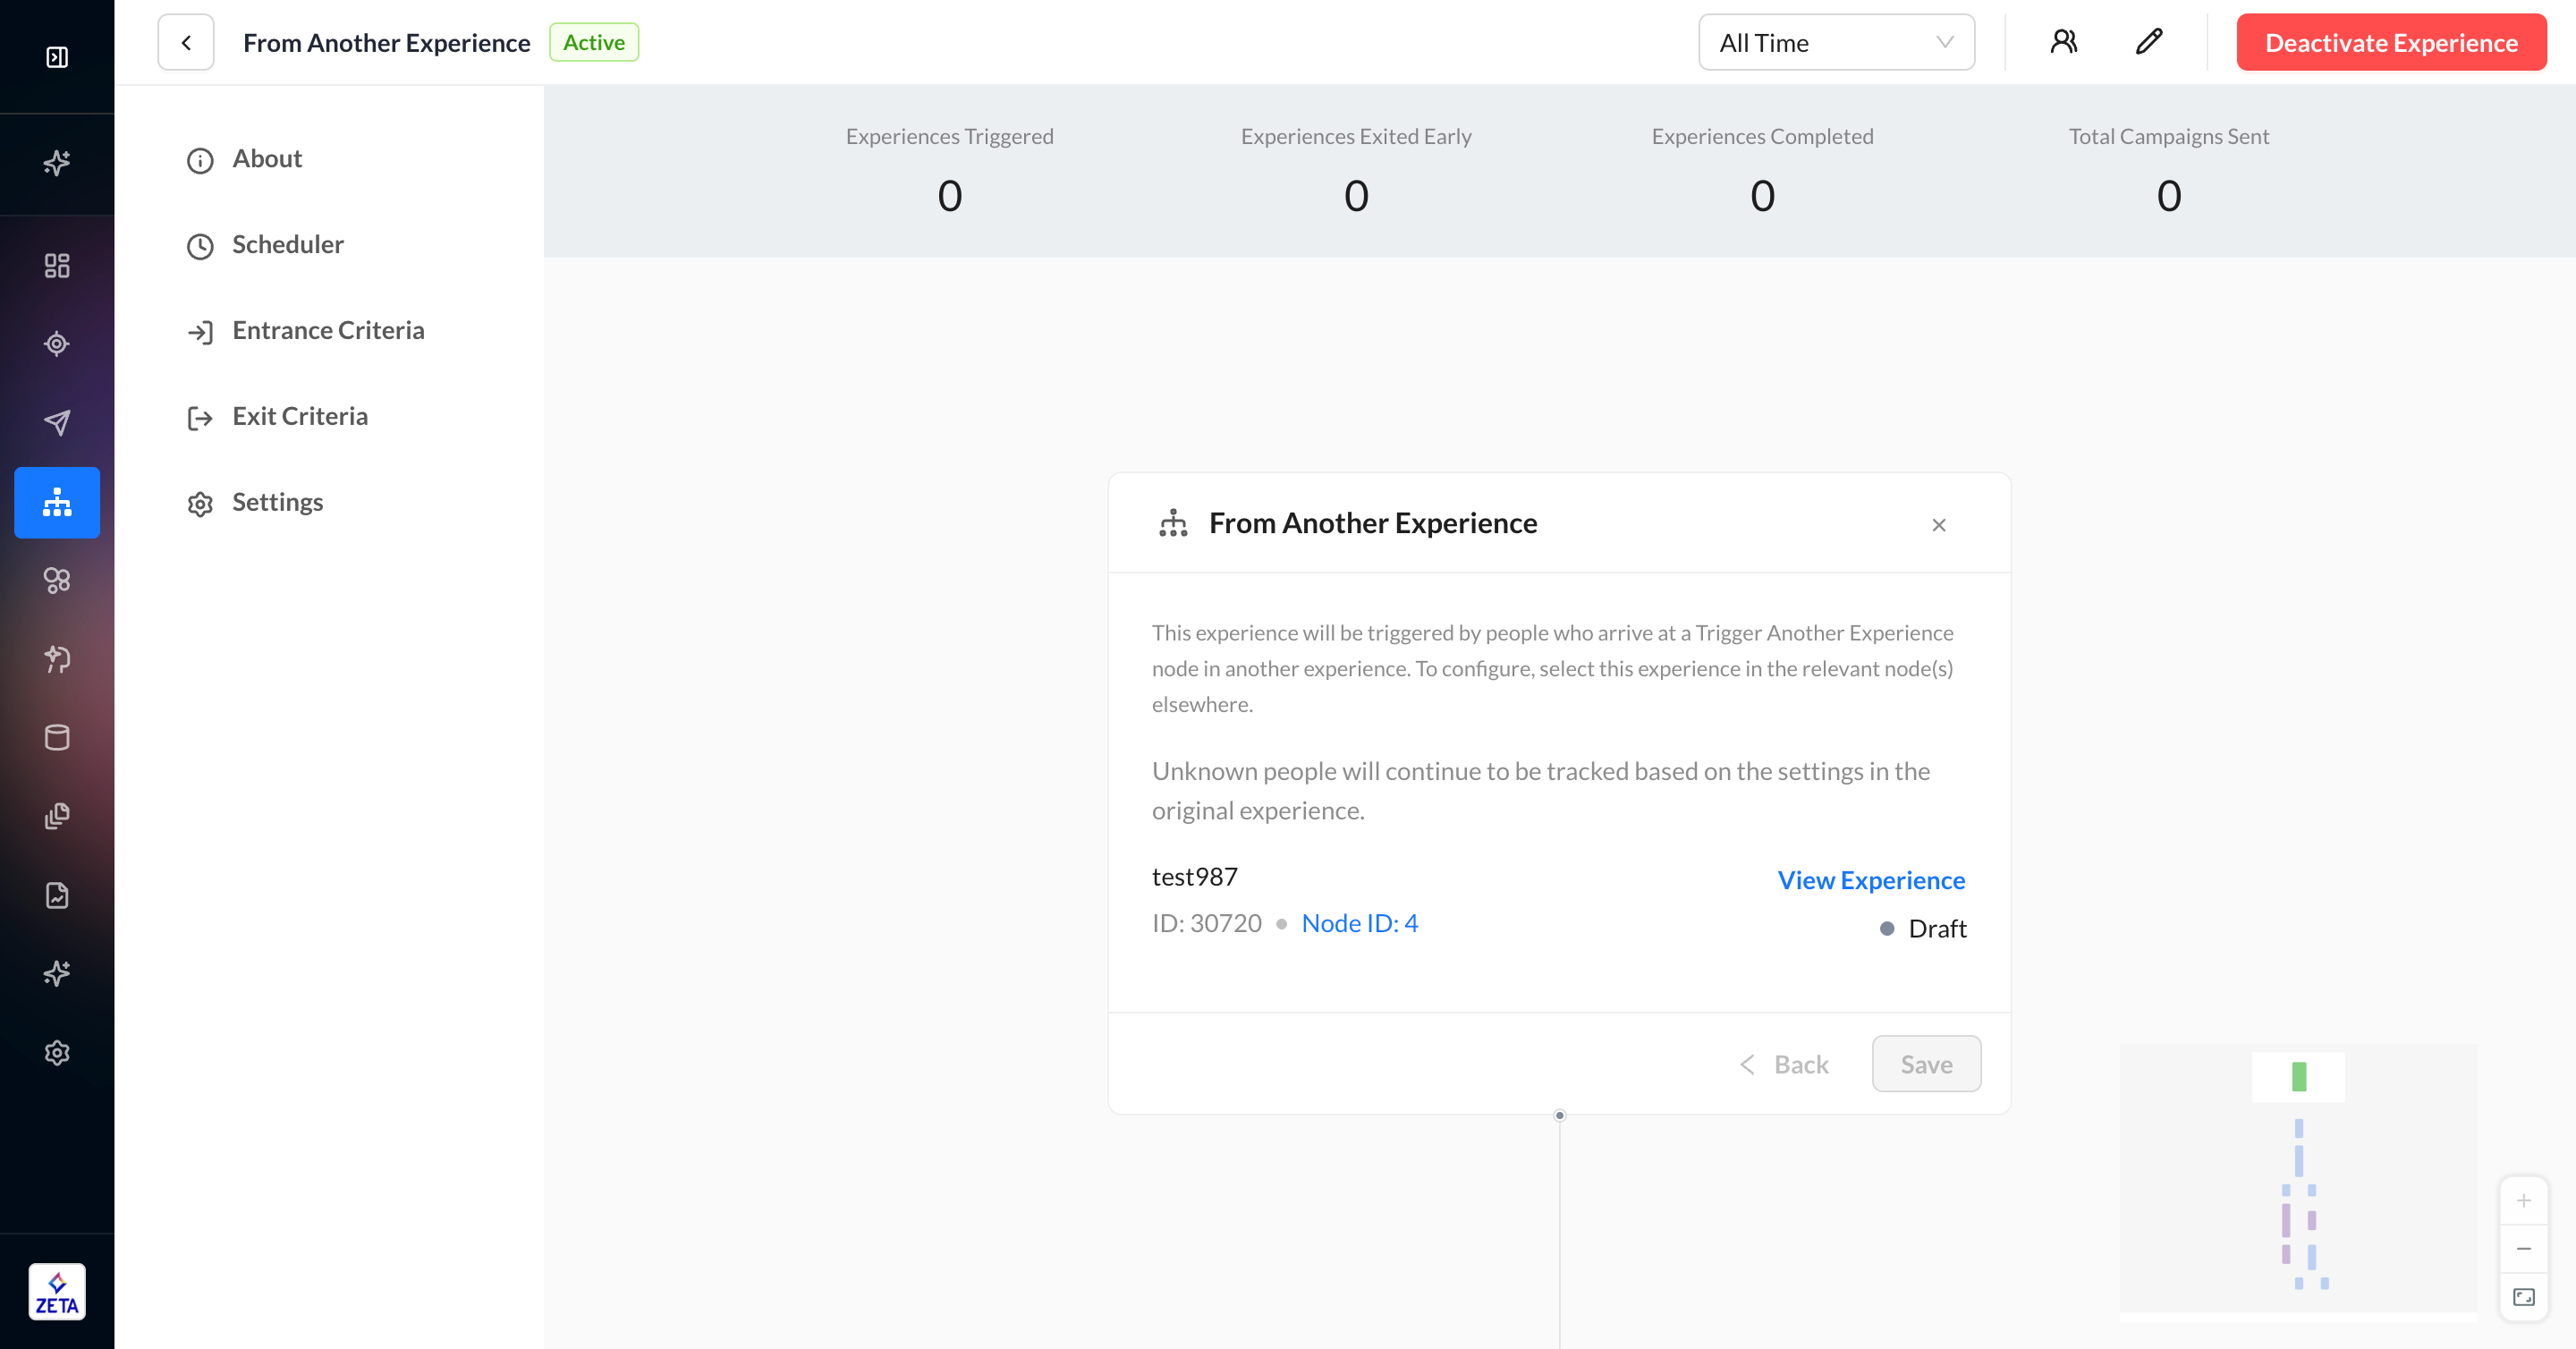Click the report document icon in sidebar
This screenshot has height=1349, width=2576.
coord(57,894)
